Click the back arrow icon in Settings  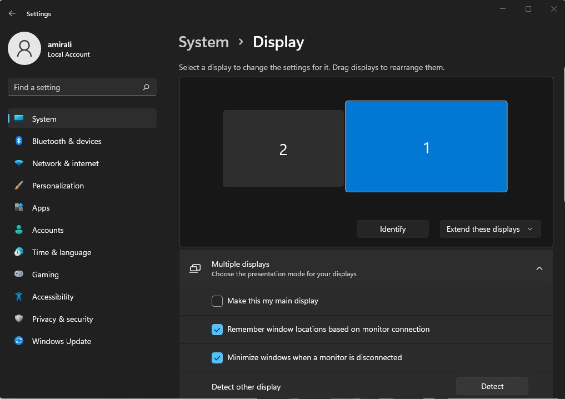coord(12,13)
